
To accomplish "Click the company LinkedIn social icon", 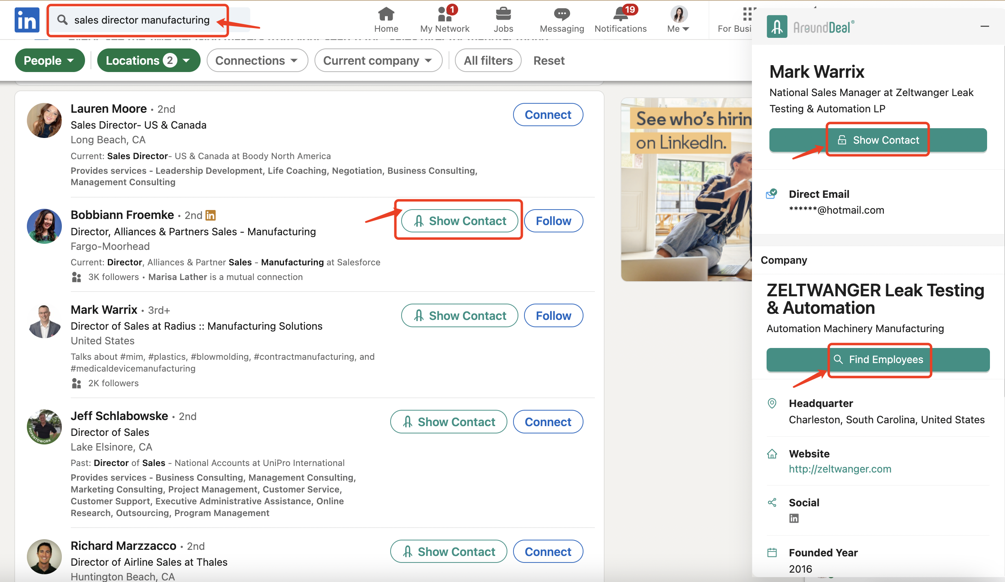I will point(794,518).
